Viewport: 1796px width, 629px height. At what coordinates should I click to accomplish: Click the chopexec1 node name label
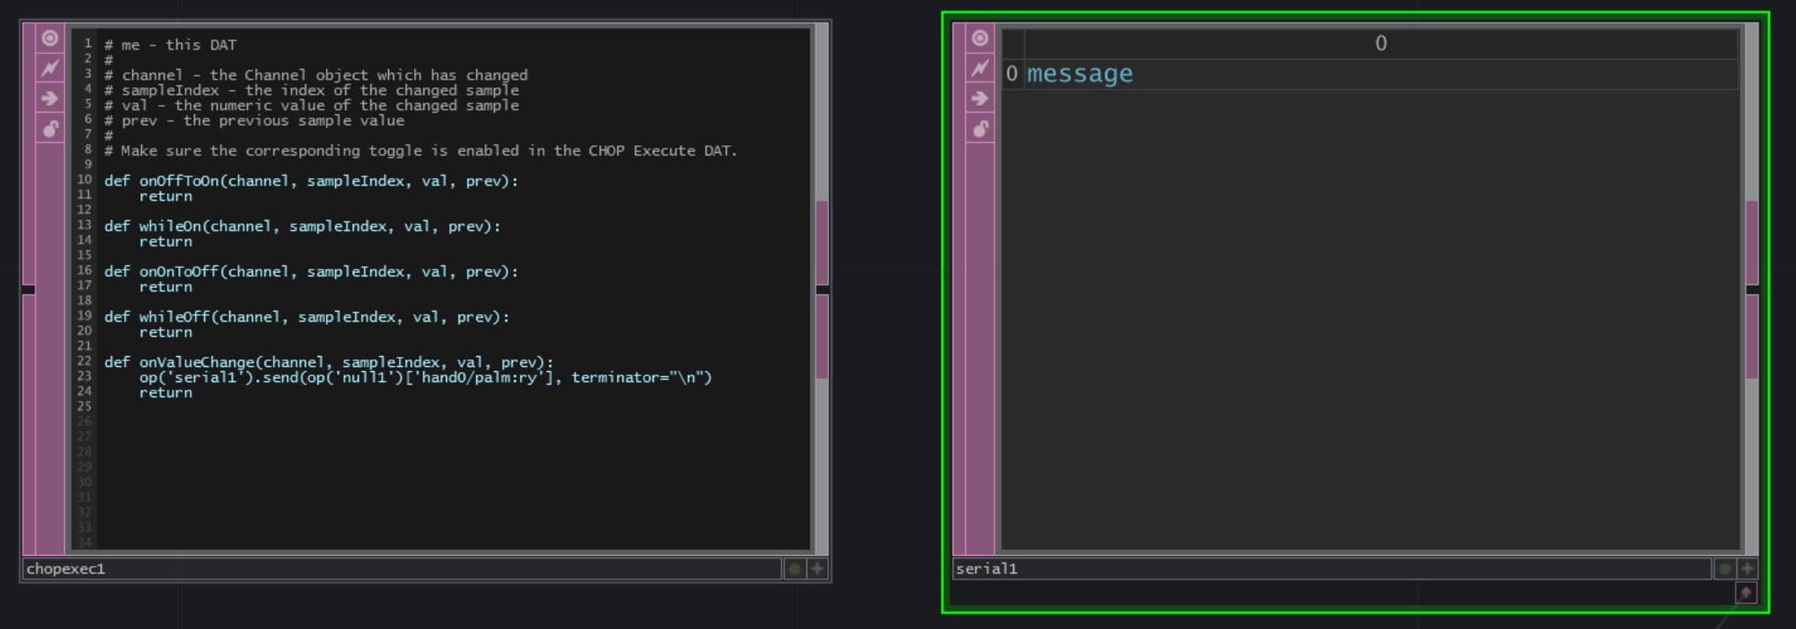66,569
